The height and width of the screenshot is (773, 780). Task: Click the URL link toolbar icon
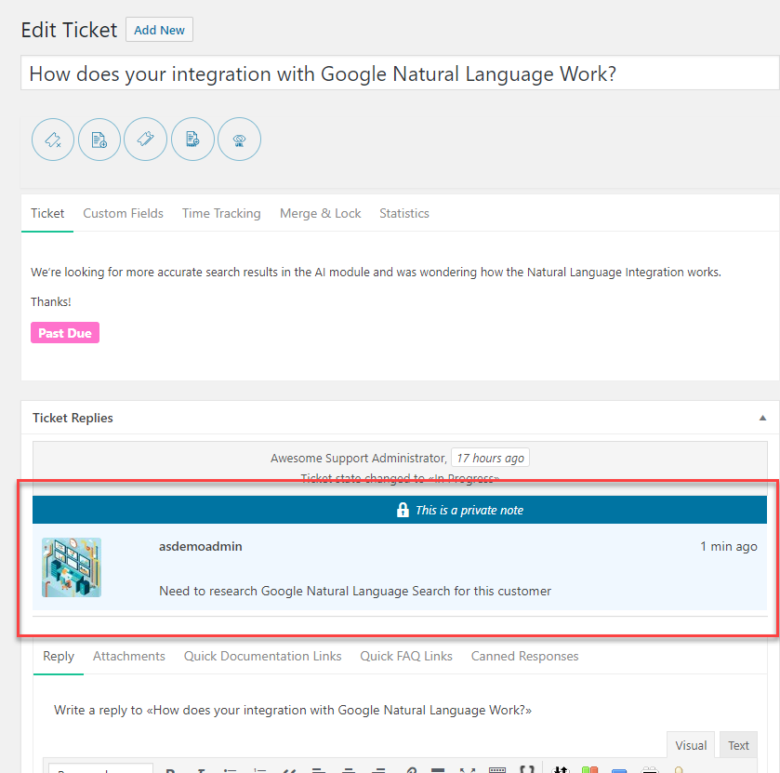tap(239, 139)
